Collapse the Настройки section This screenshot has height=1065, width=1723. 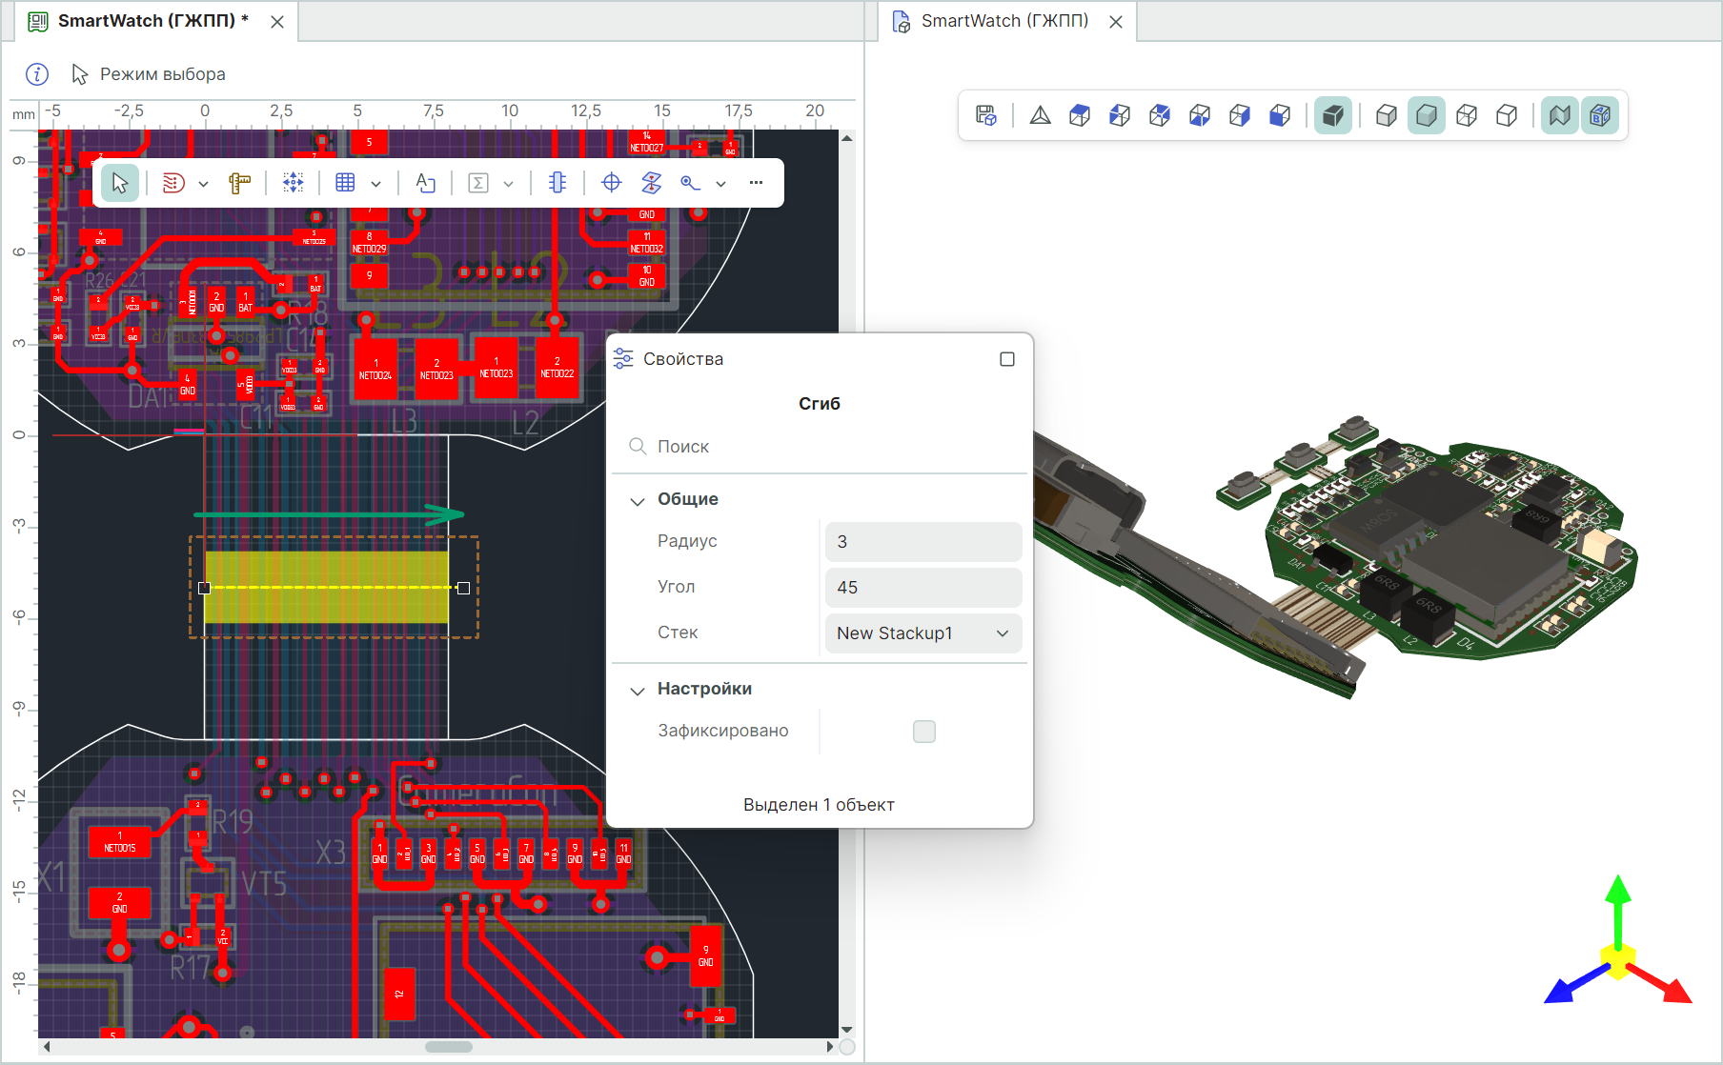tap(638, 691)
